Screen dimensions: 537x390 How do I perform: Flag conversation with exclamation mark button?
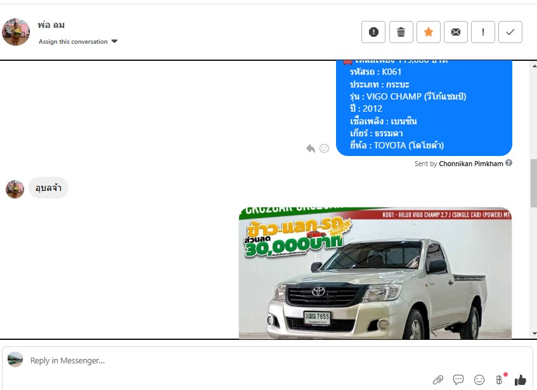pos(483,32)
